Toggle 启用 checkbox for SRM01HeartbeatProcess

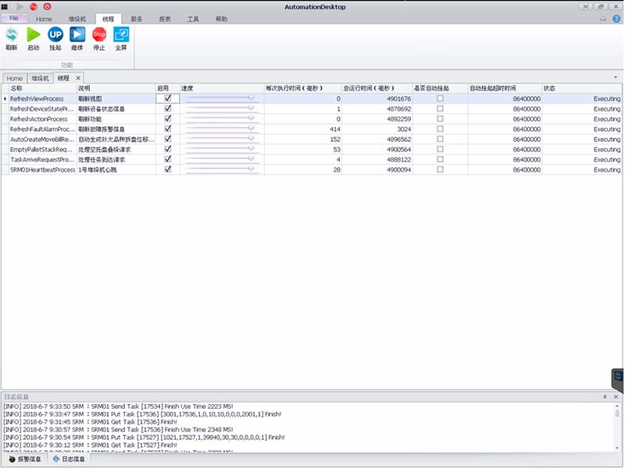(168, 169)
